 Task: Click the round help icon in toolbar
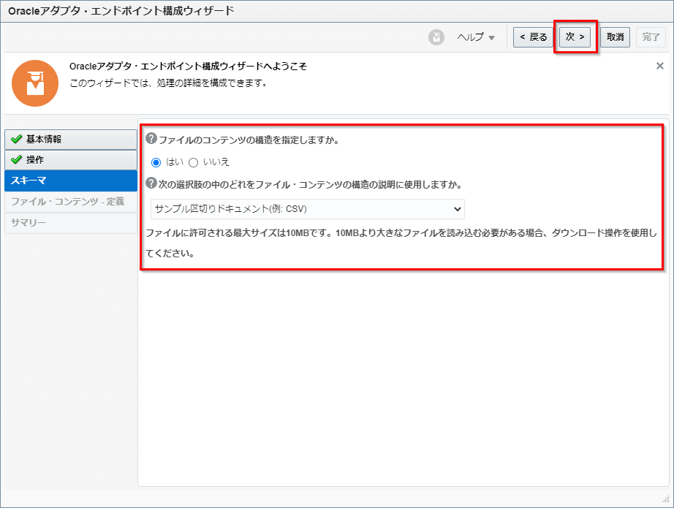(x=436, y=37)
